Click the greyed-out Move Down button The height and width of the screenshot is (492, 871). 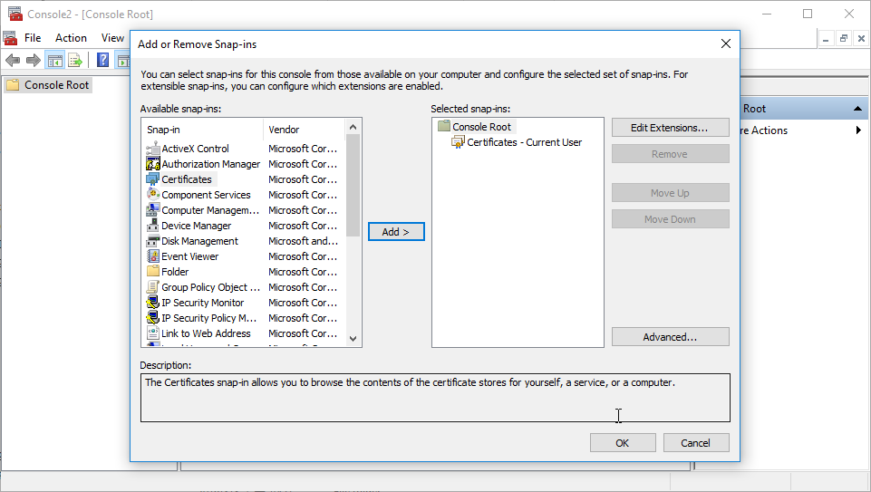671,218
